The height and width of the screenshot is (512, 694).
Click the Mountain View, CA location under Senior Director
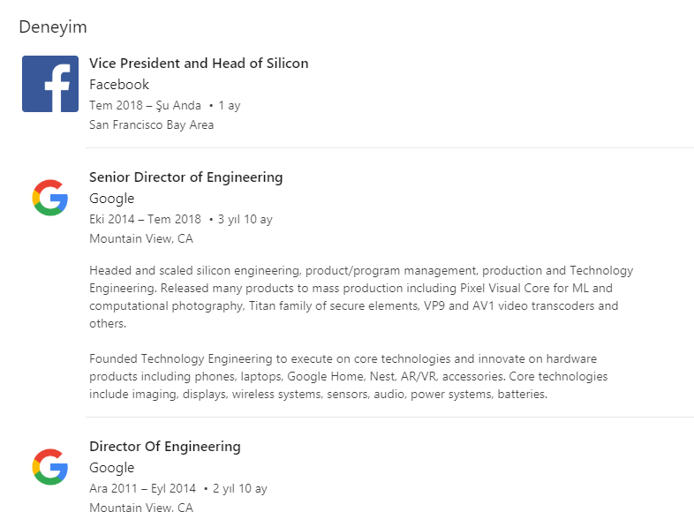(141, 238)
